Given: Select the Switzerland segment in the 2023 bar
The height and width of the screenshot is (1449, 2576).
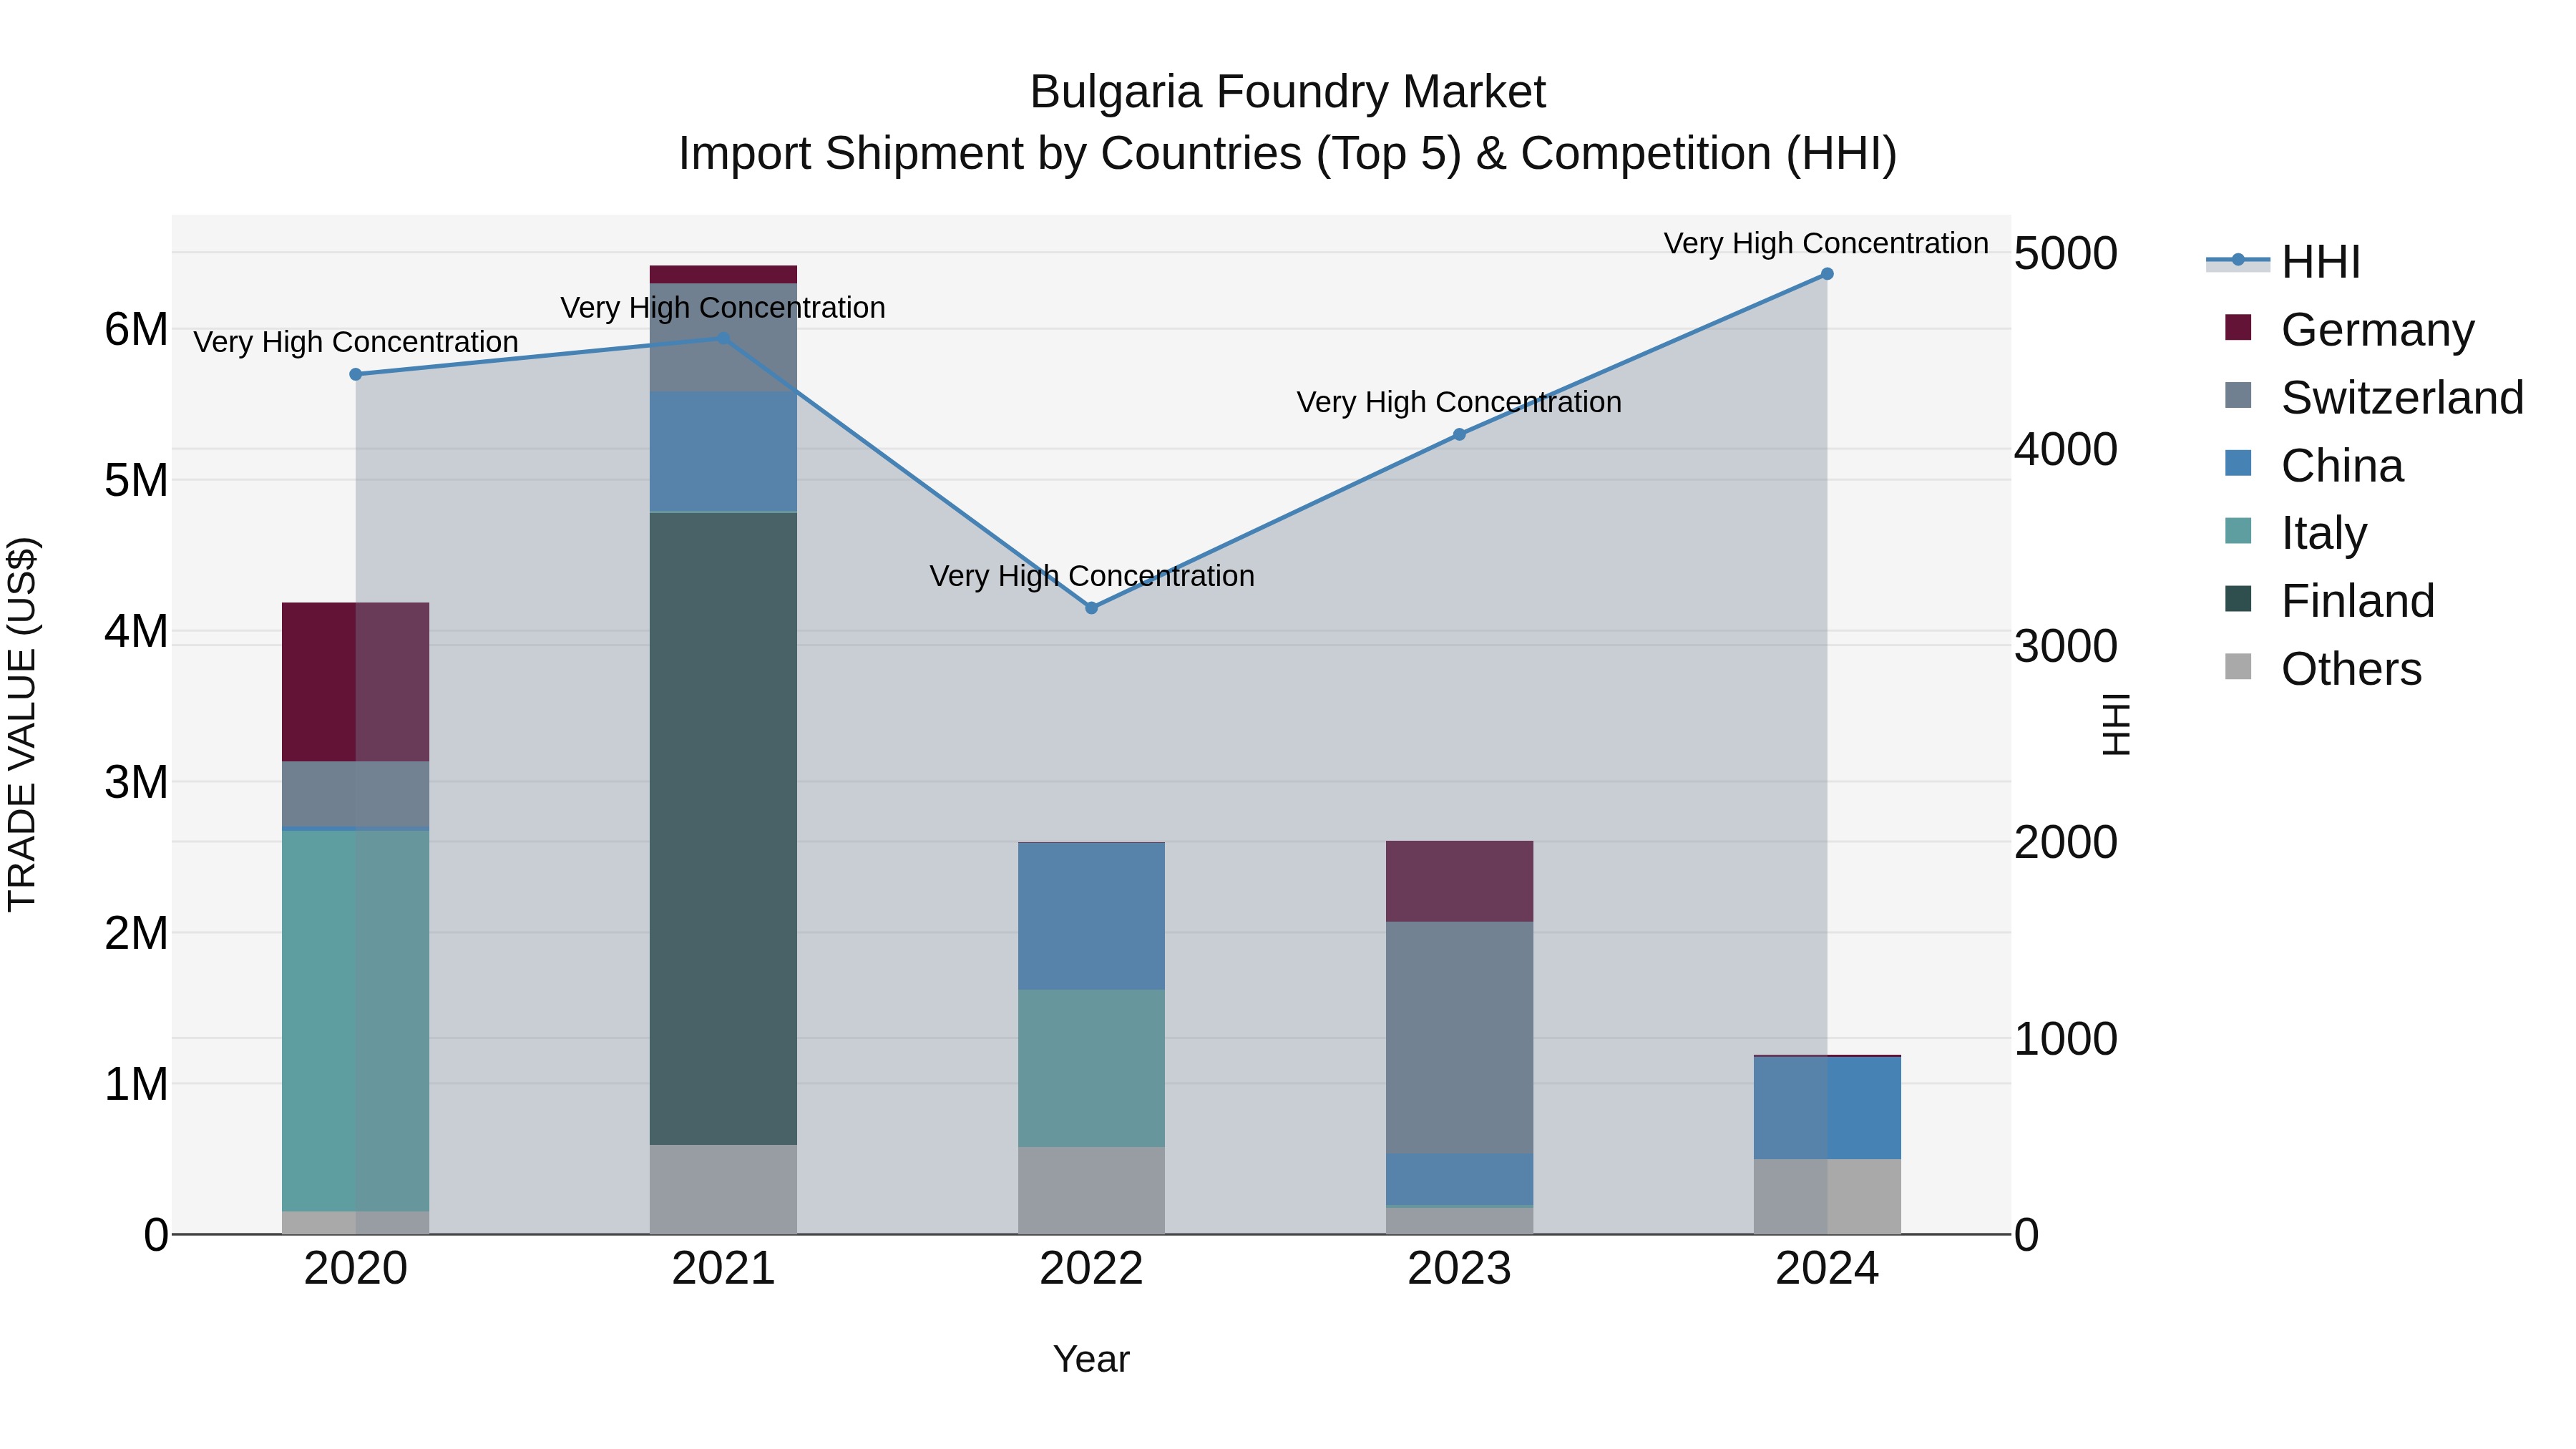Looking at the screenshot, I should [x=1459, y=1038].
